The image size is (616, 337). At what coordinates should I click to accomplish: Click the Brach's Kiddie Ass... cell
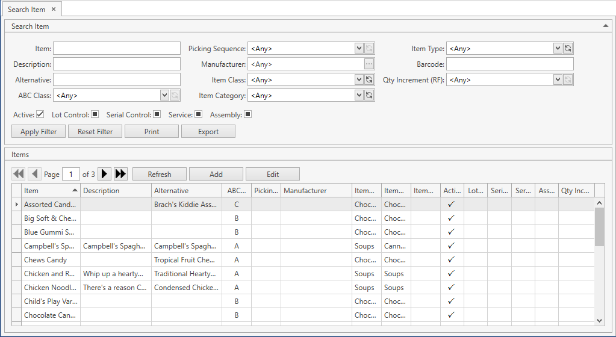pyautogui.click(x=187, y=204)
